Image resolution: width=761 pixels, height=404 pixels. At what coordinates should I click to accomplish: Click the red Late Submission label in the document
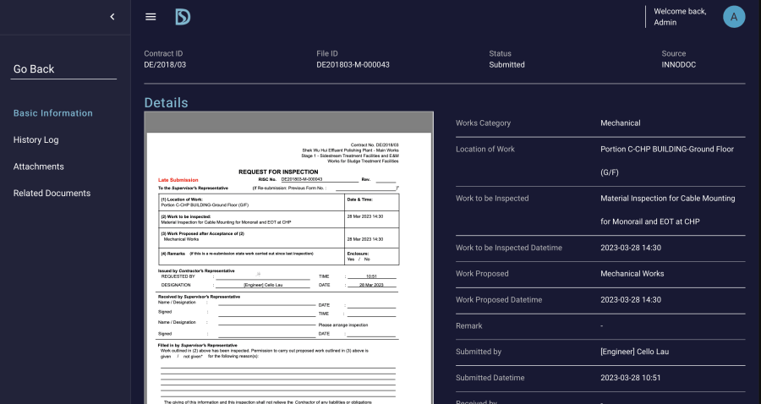pos(178,180)
